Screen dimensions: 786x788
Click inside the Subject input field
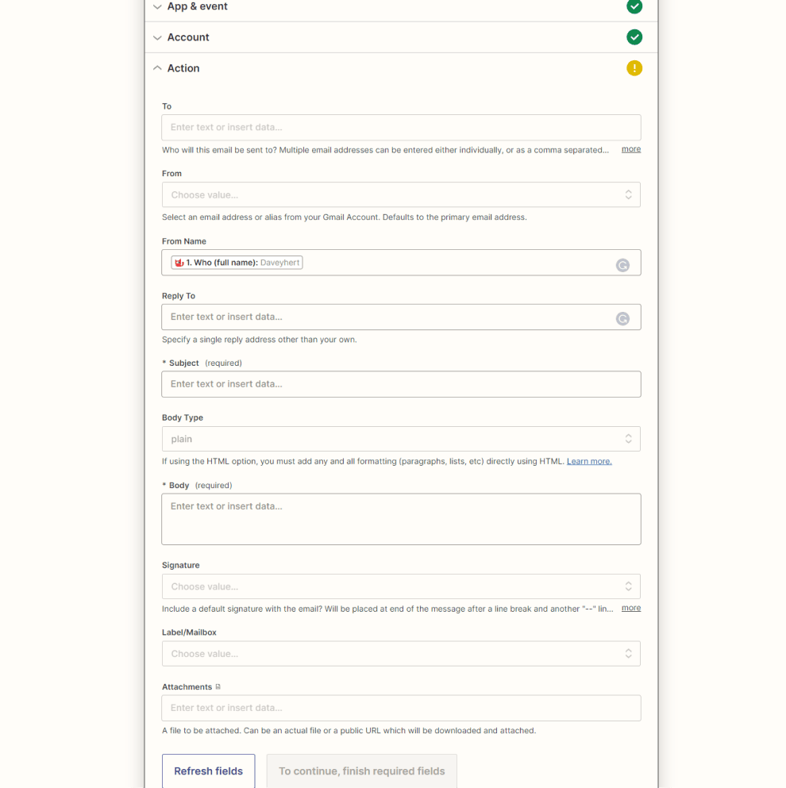(401, 383)
